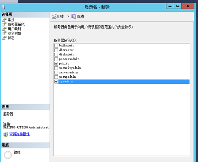The height and width of the screenshot is (162, 198).
Task: Open the 常规 page icon in sidebar
Action: tap(4, 20)
